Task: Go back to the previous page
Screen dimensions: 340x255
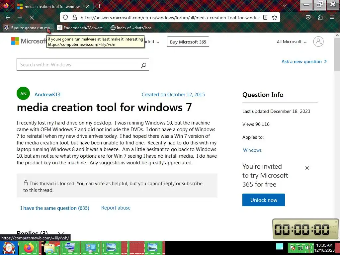Action: 8,17
